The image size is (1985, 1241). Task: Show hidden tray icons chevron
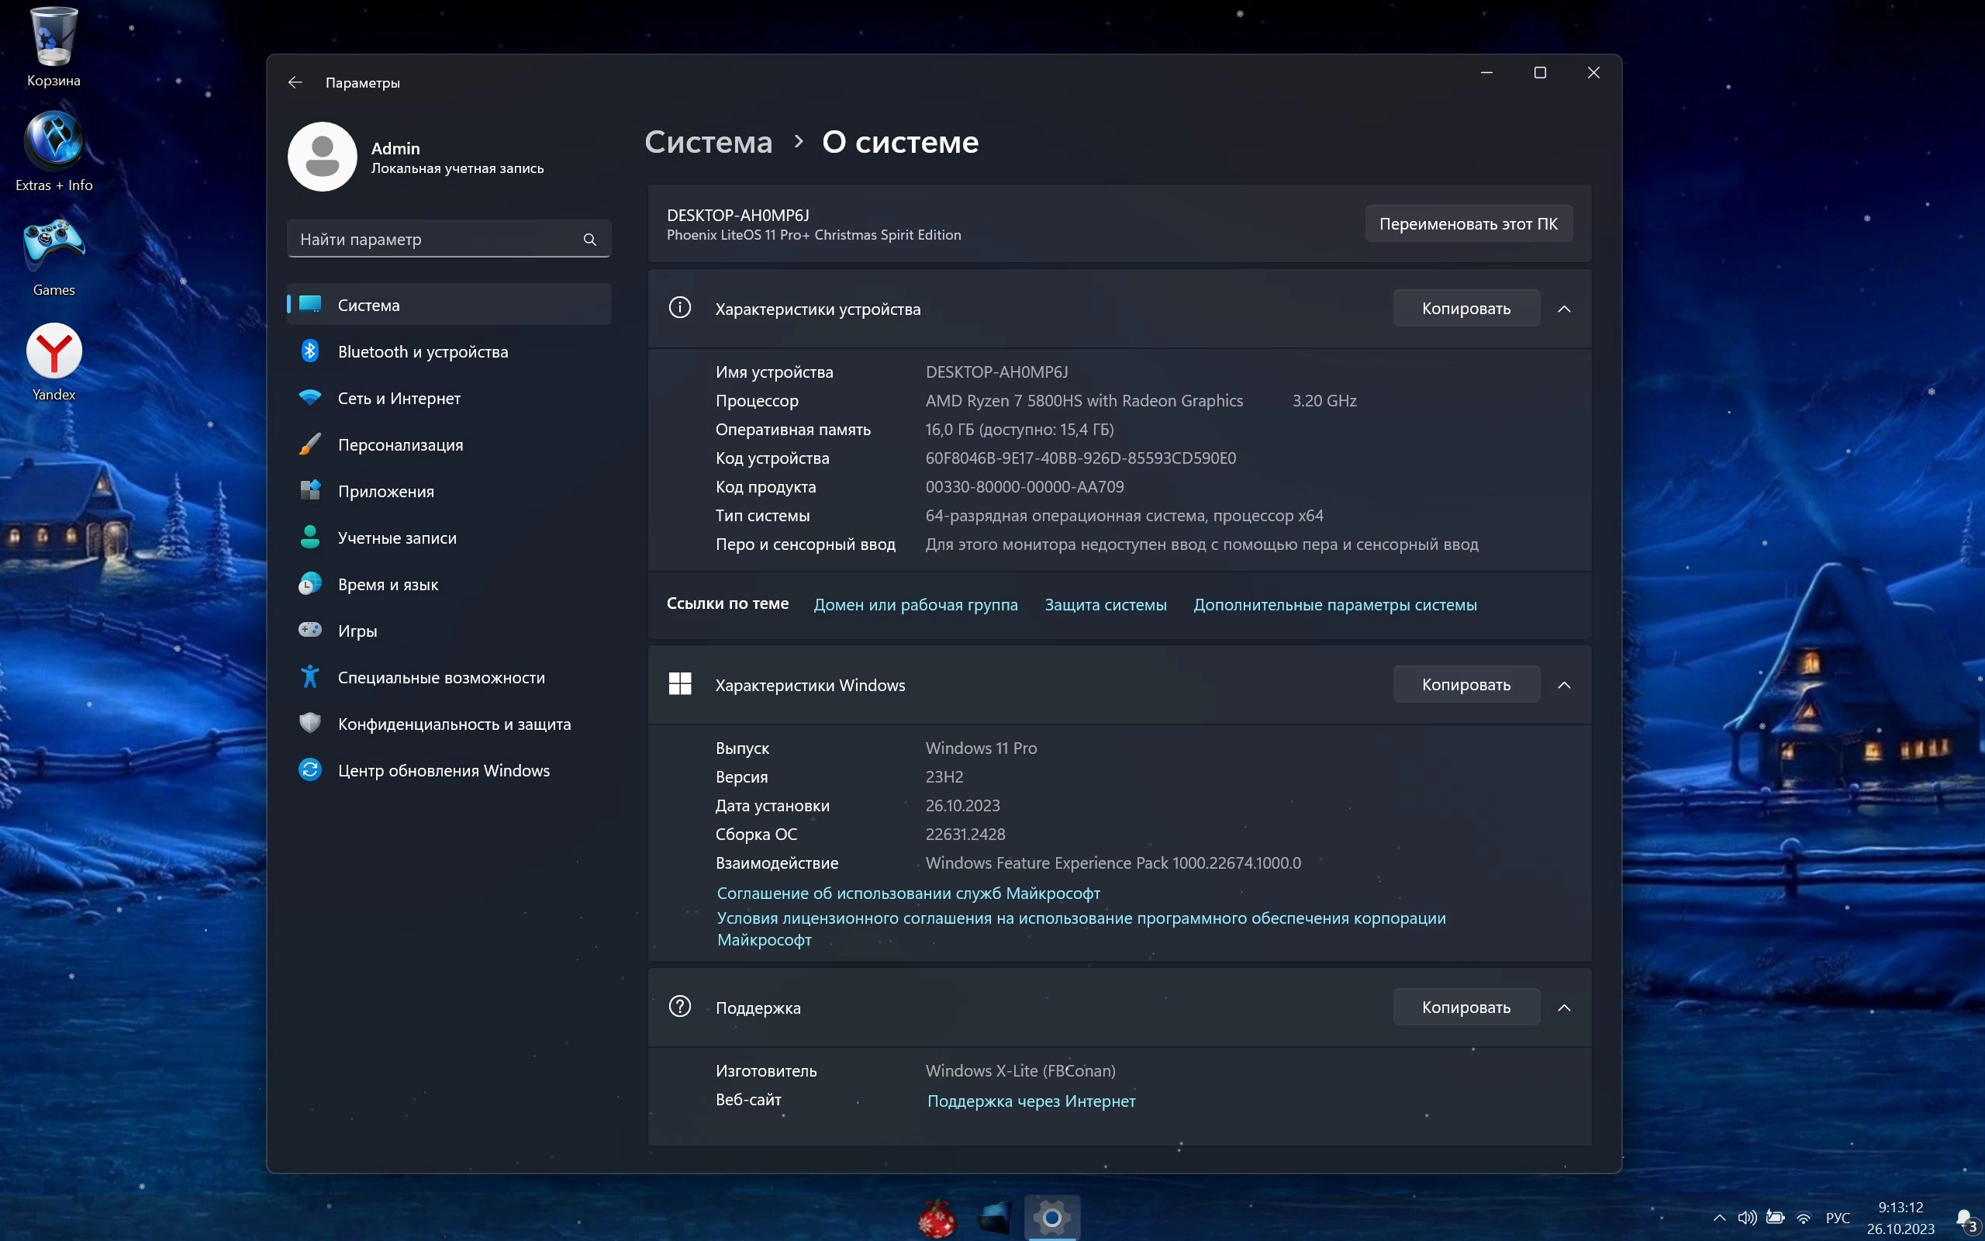(x=1719, y=1217)
